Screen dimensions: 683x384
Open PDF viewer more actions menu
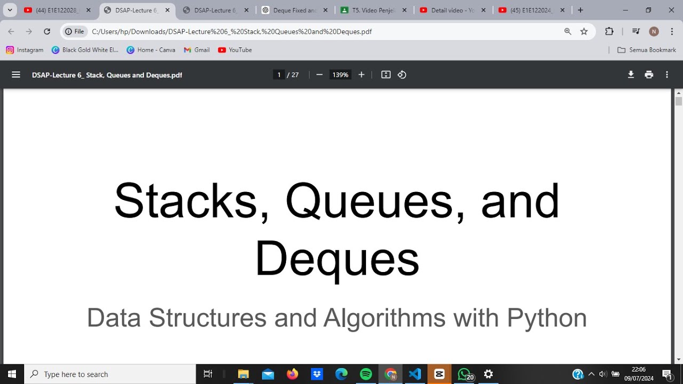666,75
